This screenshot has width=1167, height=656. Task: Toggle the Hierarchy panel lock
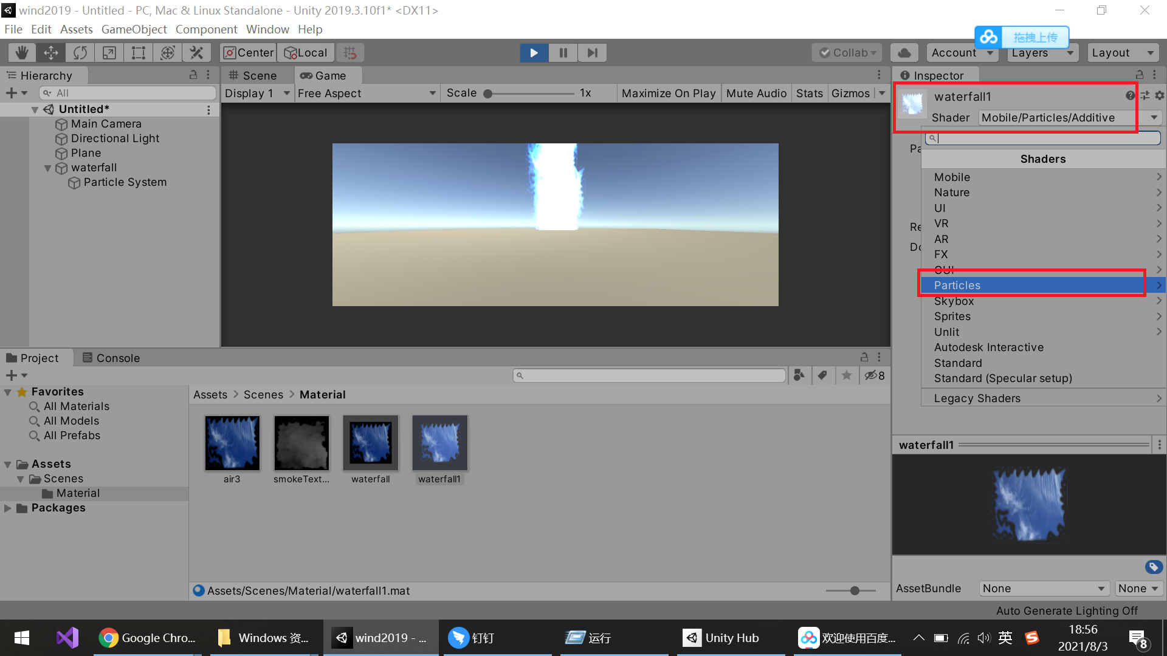coord(193,75)
